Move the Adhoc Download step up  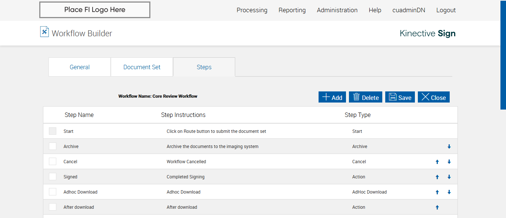tap(437, 192)
